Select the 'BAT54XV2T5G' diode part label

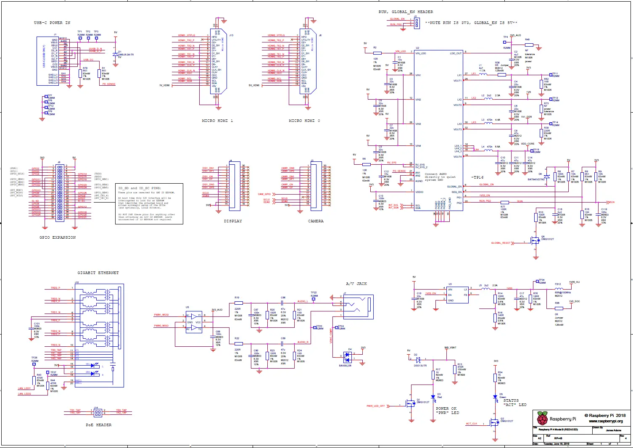pos(536,179)
